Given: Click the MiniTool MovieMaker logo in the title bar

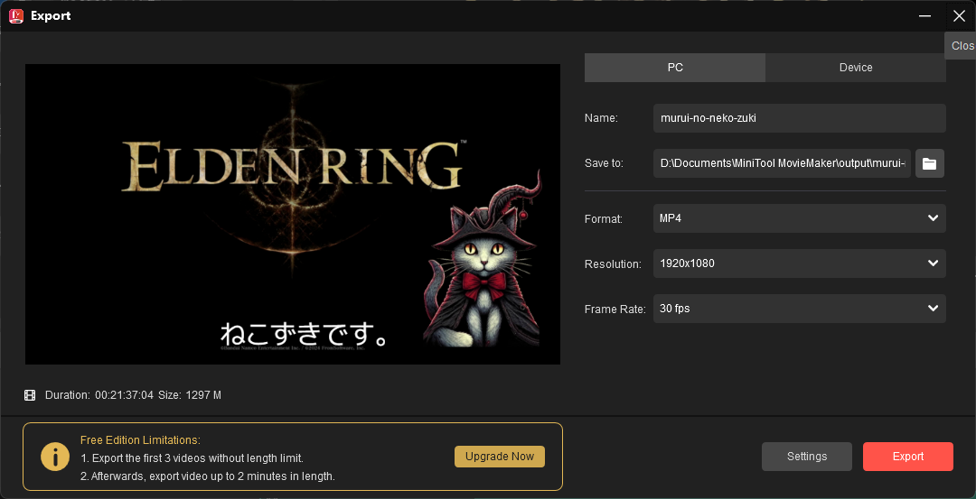Looking at the screenshot, I should pyautogui.click(x=16, y=16).
